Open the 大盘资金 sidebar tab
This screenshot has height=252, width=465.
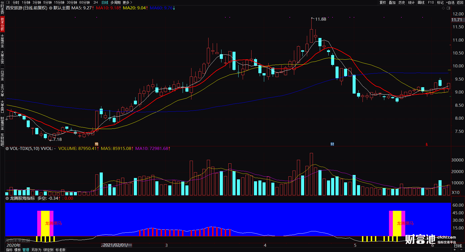(2, 40)
